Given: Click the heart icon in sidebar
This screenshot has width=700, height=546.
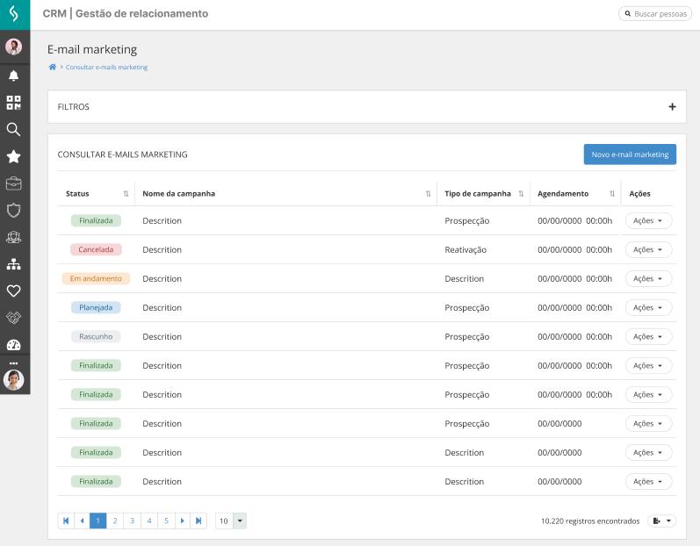Looking at the screenshot, I should click(13, 291).
